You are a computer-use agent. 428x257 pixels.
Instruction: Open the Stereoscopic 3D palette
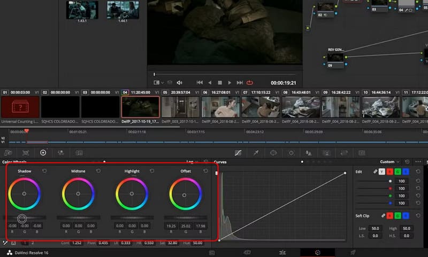(362, 153)
